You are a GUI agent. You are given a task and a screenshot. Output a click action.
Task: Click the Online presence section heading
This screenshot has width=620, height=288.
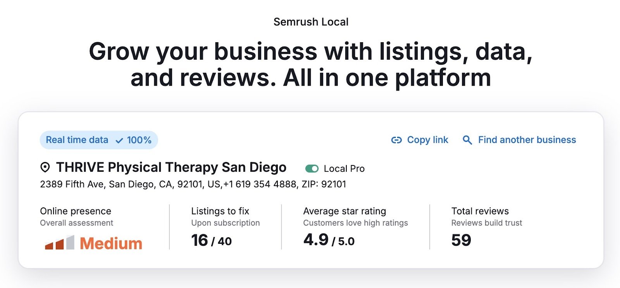pos(76,211)
